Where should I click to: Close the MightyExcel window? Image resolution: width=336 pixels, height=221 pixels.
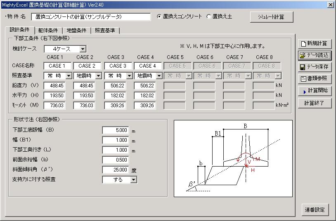pyautogui.click(x=331, y=5)
